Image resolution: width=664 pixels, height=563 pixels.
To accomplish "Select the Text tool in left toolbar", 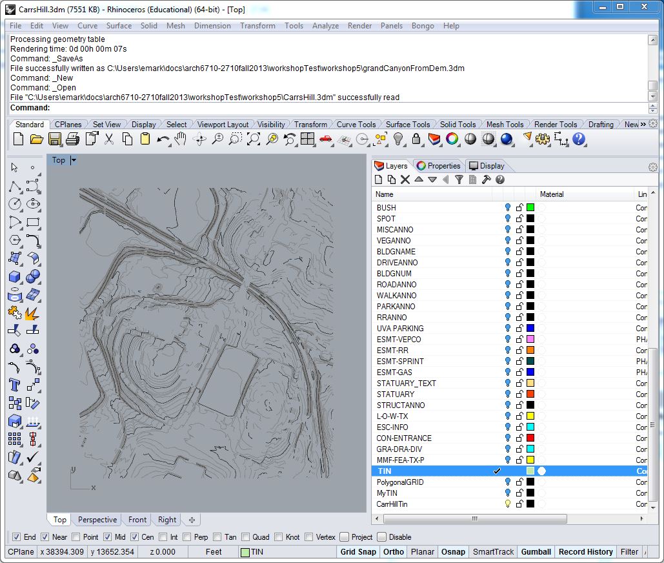I will pyautogui.click(x=15, y=385).
